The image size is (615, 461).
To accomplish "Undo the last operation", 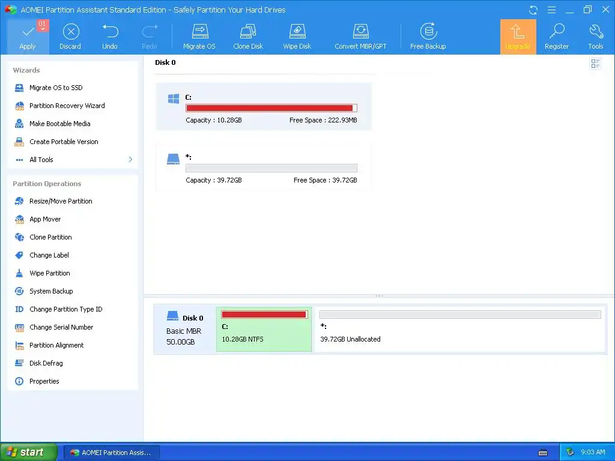I will tap(110, 37).
